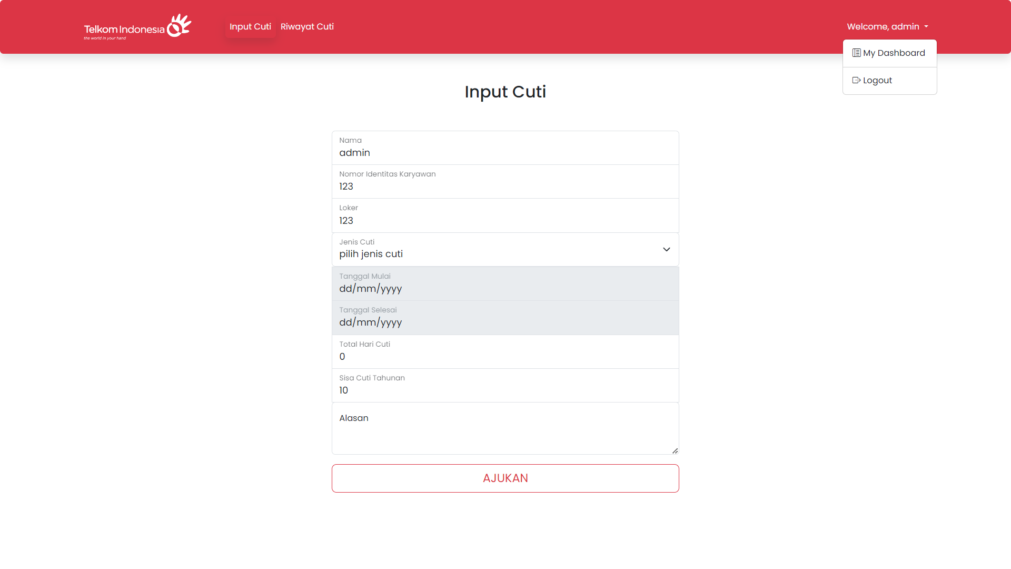The image size is (1011, 569).
Task: Click the logout icon in dropdown
Action: tap(856, 80)
